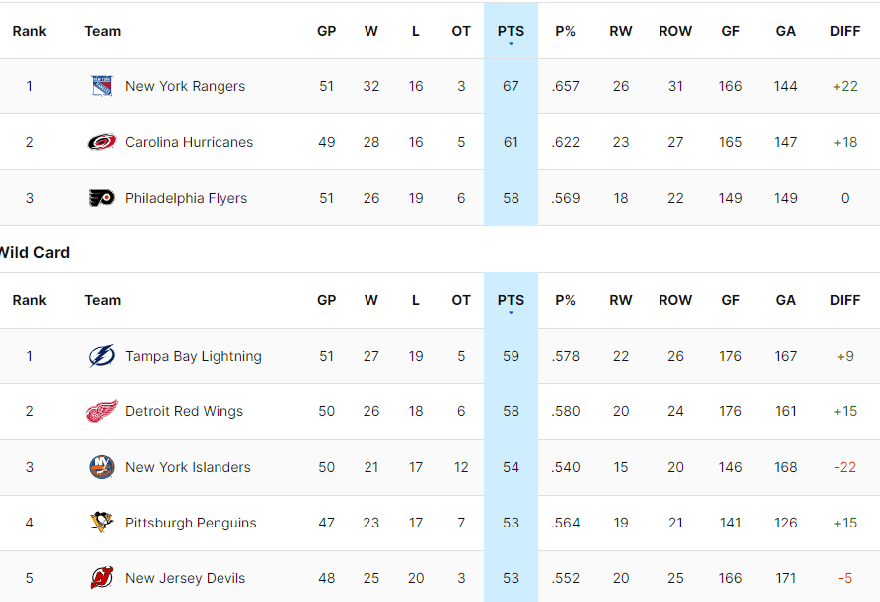Sort the Wild Card table by PTS

(511, 300)
